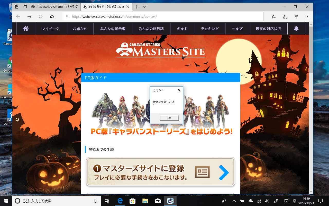Show hidden system tray icons
The width and height of the screenshot is (329, 206).
tap(234, 201)
